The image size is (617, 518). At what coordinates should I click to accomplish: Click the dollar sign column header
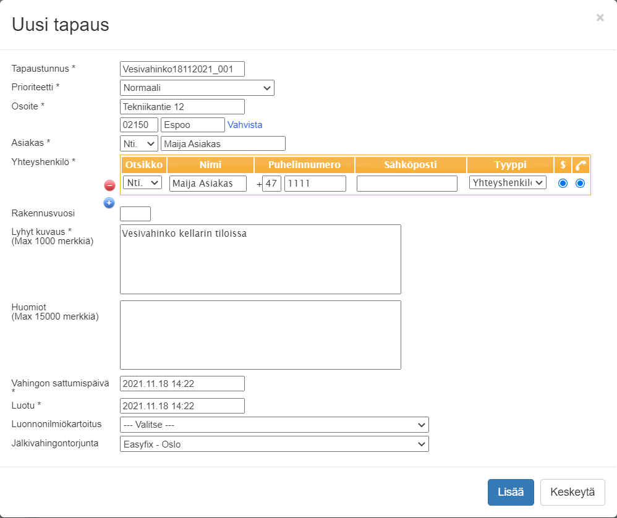[563, 165]
